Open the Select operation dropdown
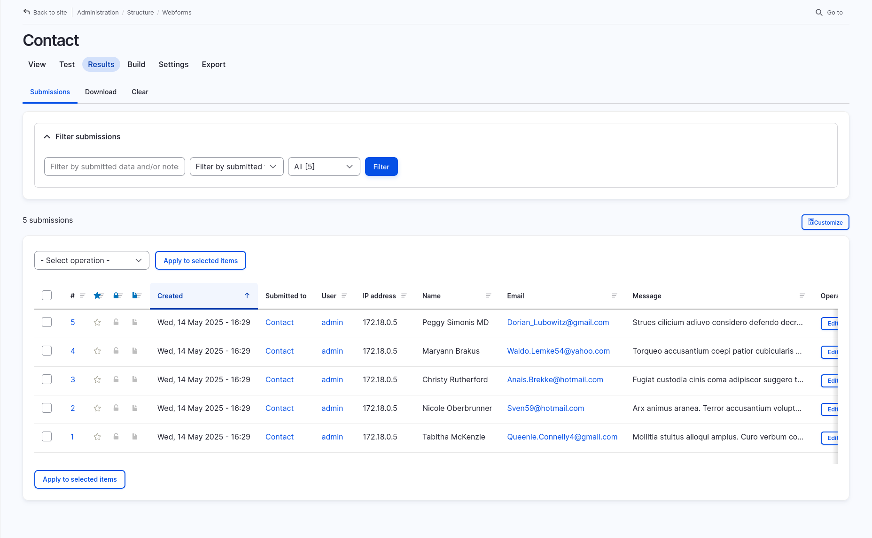This screenshot has height=538, width=872. (x=91, y=260)
